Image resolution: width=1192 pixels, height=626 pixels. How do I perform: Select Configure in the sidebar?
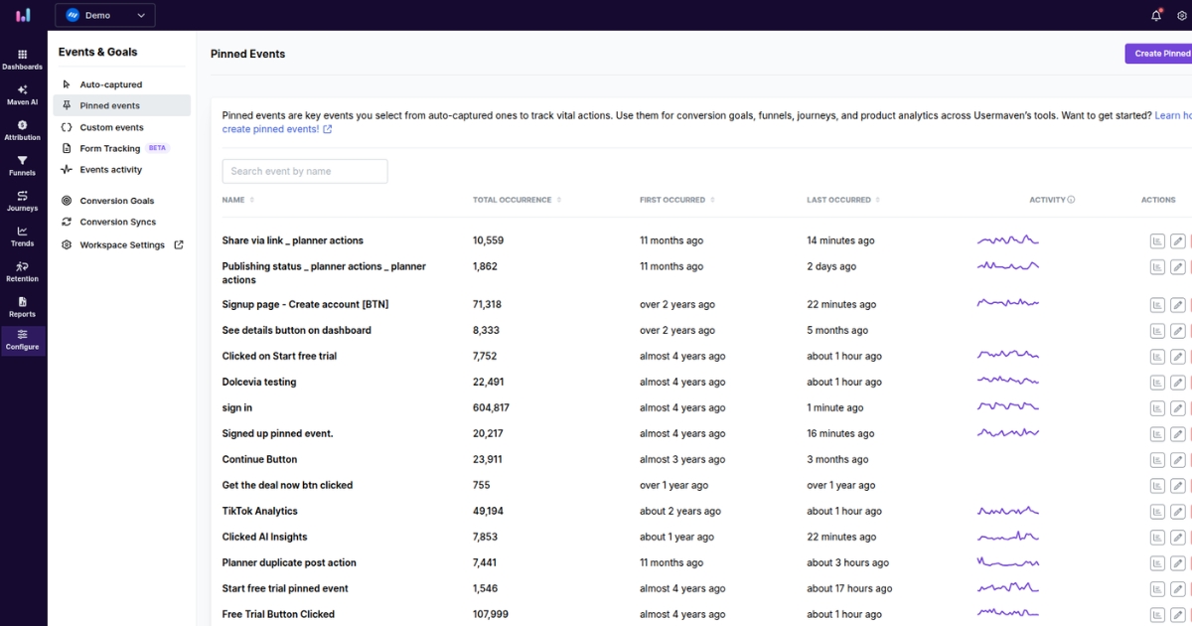pyautogui.click(x=23, y=341)
